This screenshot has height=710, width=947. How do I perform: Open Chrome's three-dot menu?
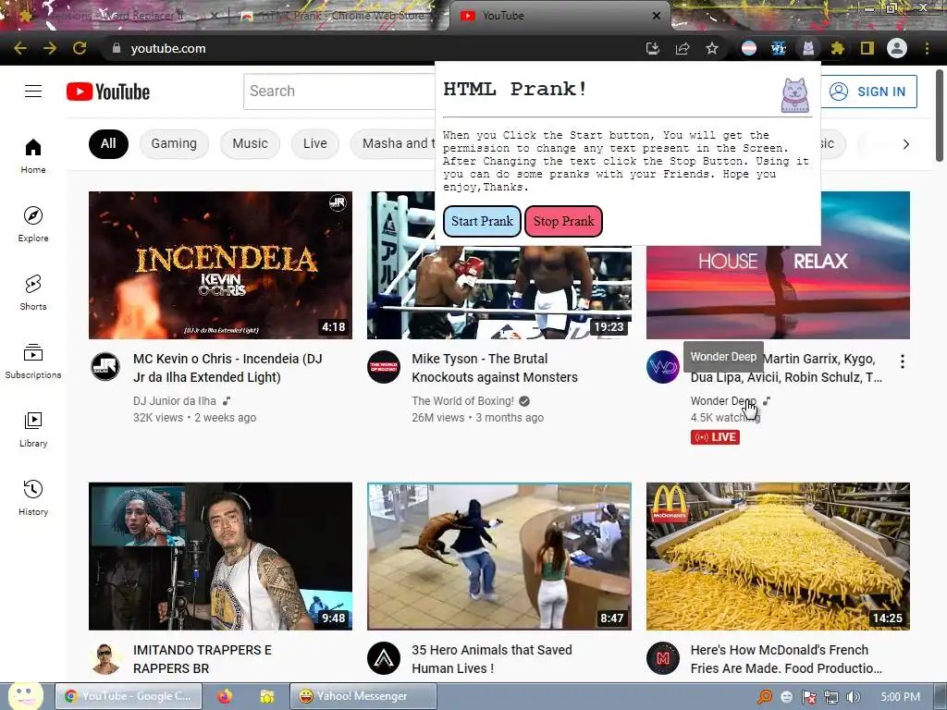927,48
